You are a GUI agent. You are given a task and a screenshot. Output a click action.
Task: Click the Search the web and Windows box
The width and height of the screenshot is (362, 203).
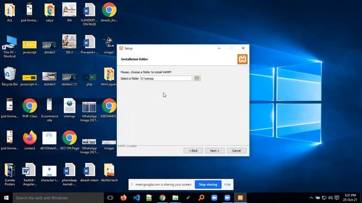tap(58, 198)
